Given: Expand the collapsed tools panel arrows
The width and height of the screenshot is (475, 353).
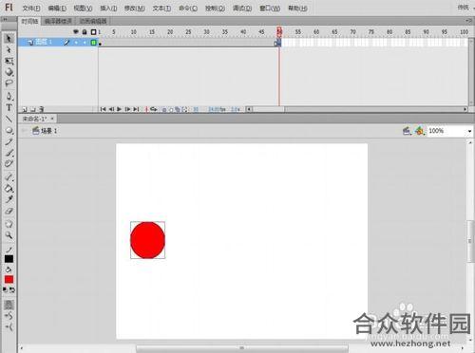Looking at the screenshot, I should pos(5,20).
